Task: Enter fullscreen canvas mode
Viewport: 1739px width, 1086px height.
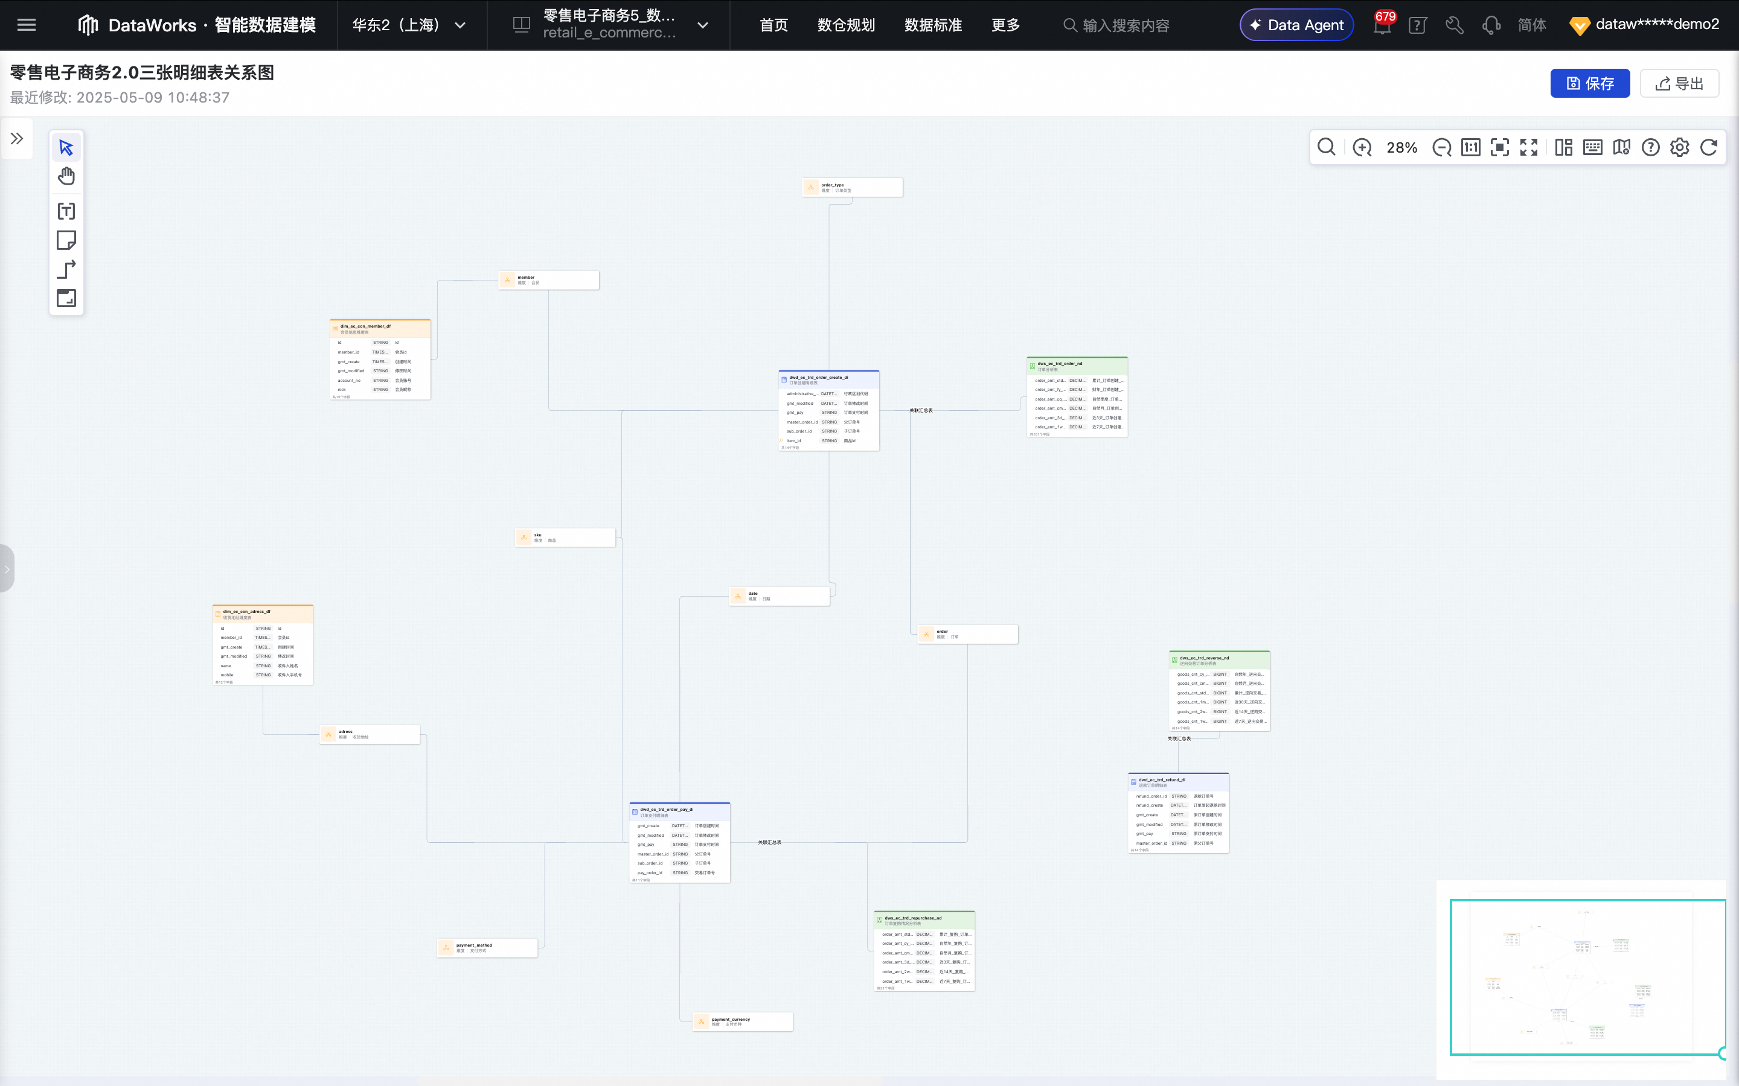Action: [1529, 147]
